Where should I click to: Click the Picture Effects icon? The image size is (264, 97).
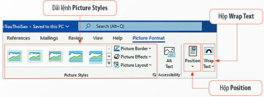(117, 57)
